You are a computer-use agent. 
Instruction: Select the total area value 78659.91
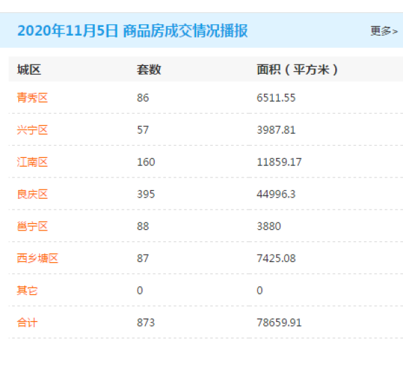(279, 323)
